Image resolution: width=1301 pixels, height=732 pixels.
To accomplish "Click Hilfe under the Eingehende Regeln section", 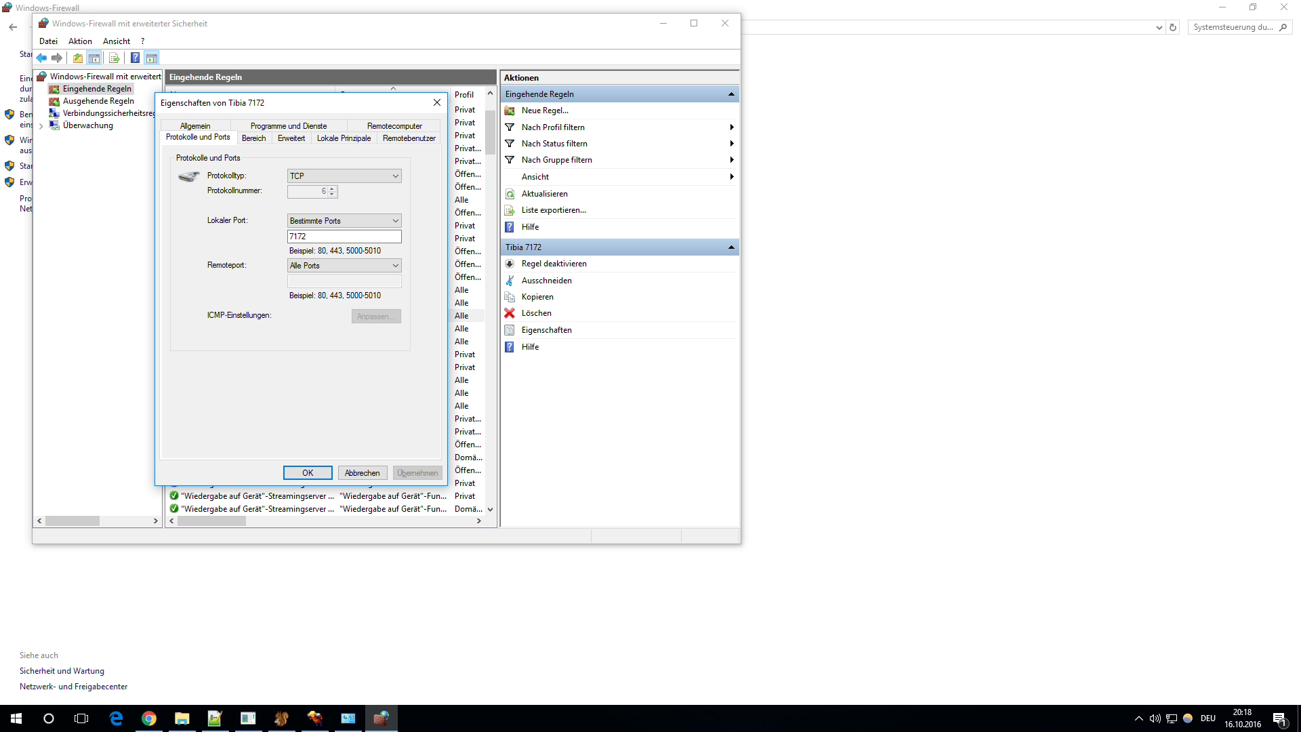I will (x=530, y=227).
